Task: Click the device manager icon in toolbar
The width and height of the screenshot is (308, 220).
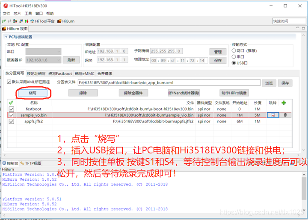Action: click(x=15, y=21)
